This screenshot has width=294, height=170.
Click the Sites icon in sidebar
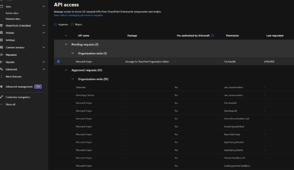tap(1, 6)
